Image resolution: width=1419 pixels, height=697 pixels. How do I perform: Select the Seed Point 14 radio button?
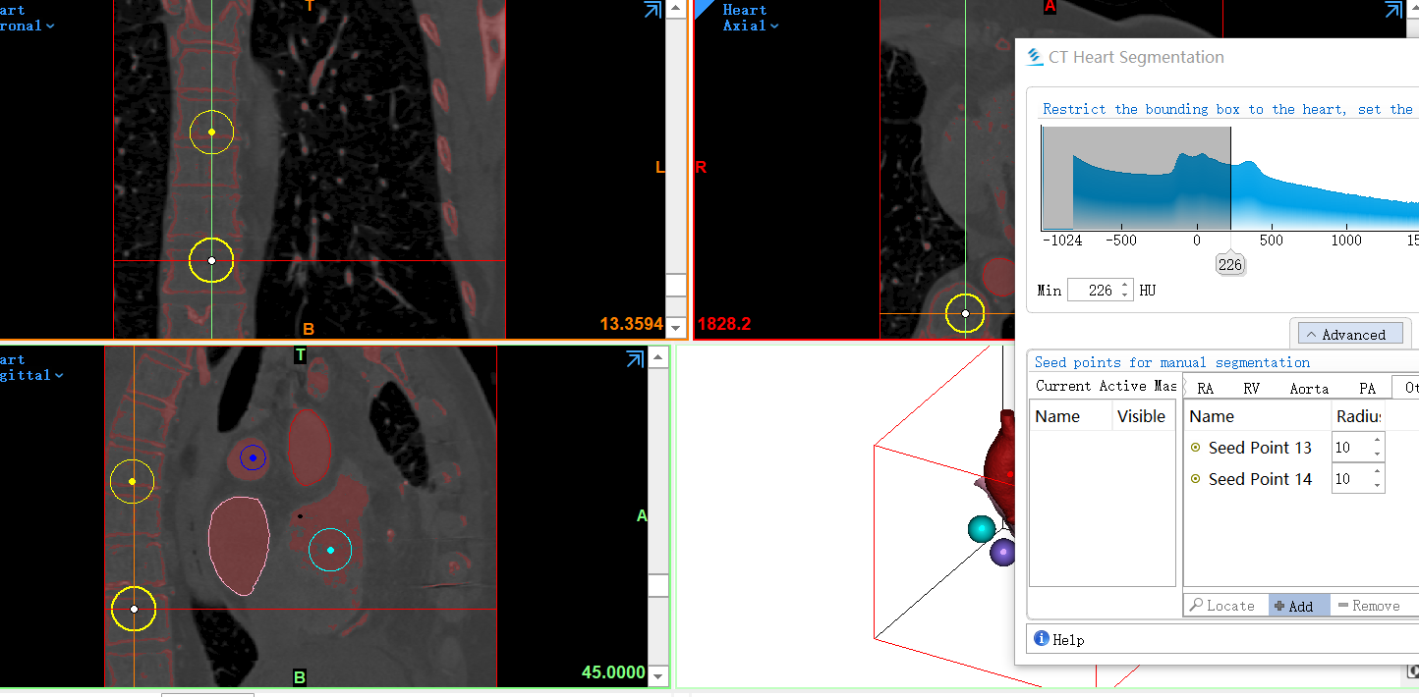pos(1198,479)
